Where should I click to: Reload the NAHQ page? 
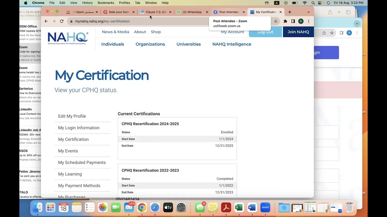click(x=62, y=21)
